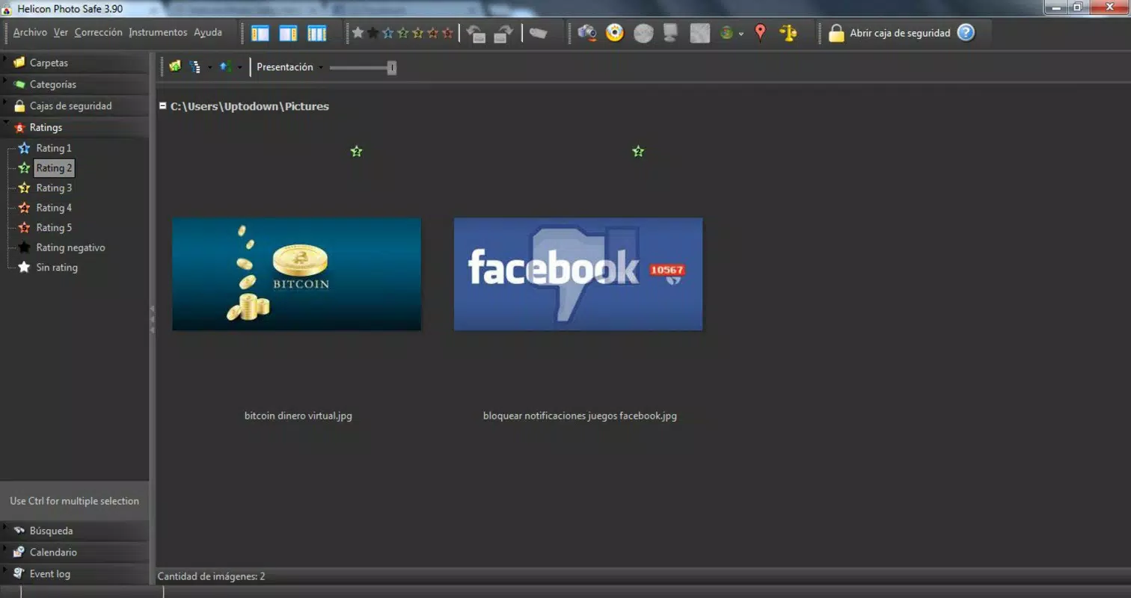Import photos with the camera icon

pos(587,33)
